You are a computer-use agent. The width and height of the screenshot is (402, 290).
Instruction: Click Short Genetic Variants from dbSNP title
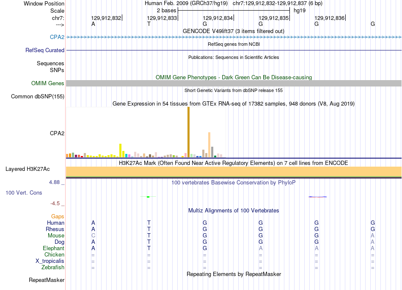[x=234, y=90]
